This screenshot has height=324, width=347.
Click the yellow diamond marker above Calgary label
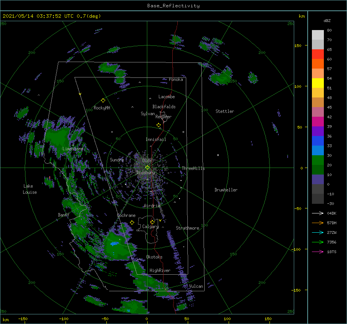point(152,222)
